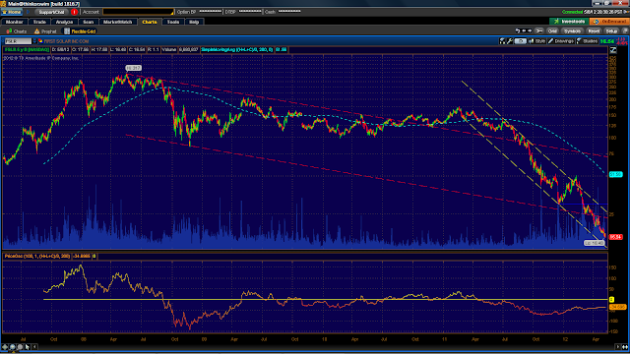The image size is (630, 354).
Task: Open the Drawings pencil tool menu
Action: [x=561, y=41]
